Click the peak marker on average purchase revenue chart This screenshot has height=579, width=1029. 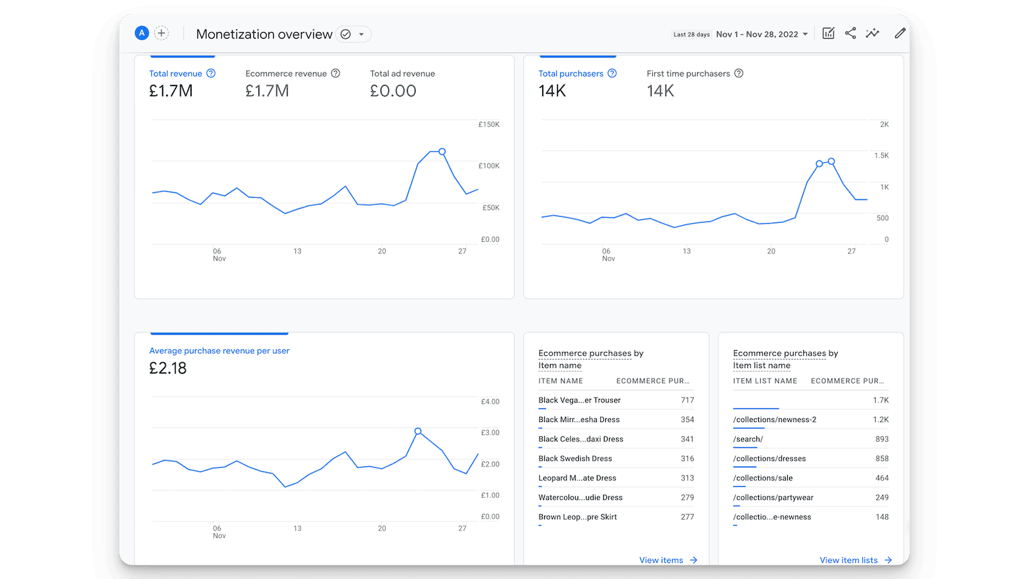[418, 431]
